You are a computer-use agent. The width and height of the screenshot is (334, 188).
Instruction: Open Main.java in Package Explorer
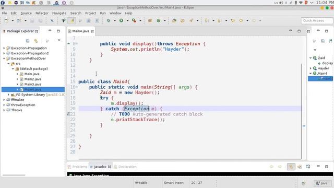click(31, 74)
